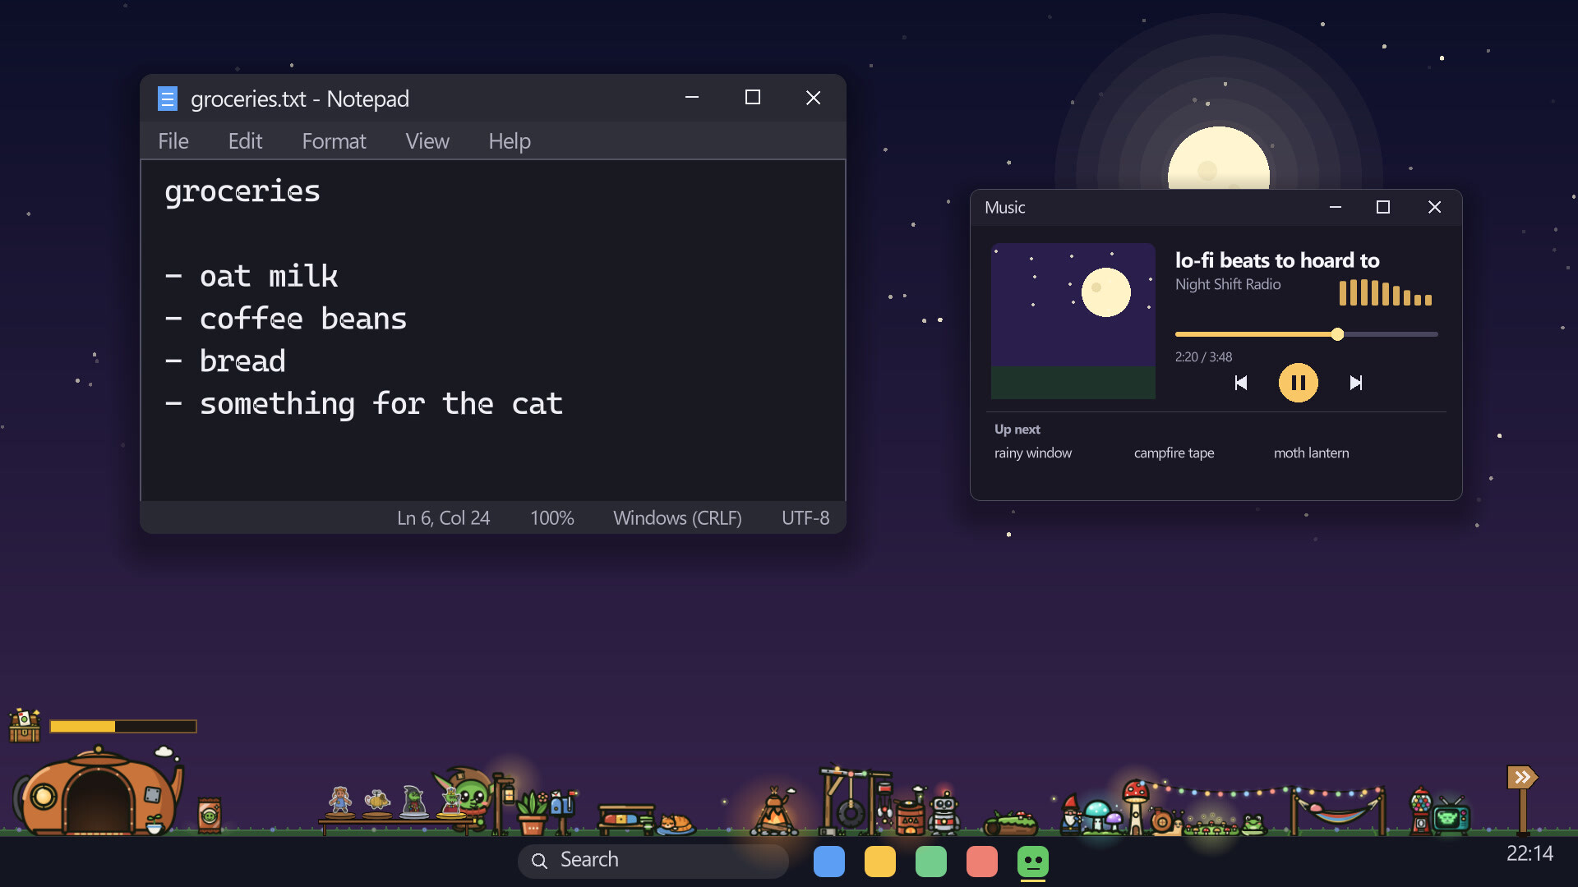Image resolution: width=1578 pixels, height=887 pixels.
Task: Pick up the goblin seed packet
Action: pos(210,816)
